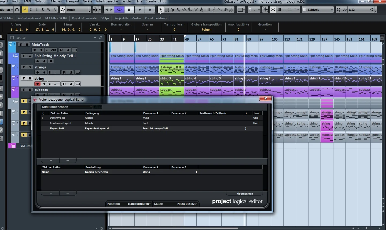Viewport: 386px width, 230px height.
Task: Open the Transport menu
Action: [x=72, y=1]
